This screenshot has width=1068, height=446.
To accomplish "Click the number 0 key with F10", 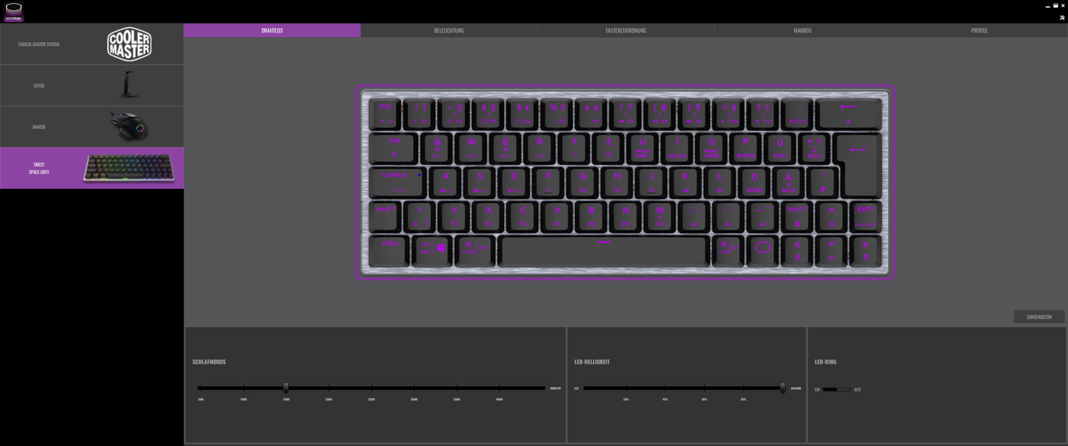I will pos(728,113).
